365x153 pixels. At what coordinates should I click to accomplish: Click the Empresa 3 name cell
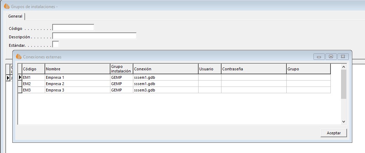tap(77, 90)
